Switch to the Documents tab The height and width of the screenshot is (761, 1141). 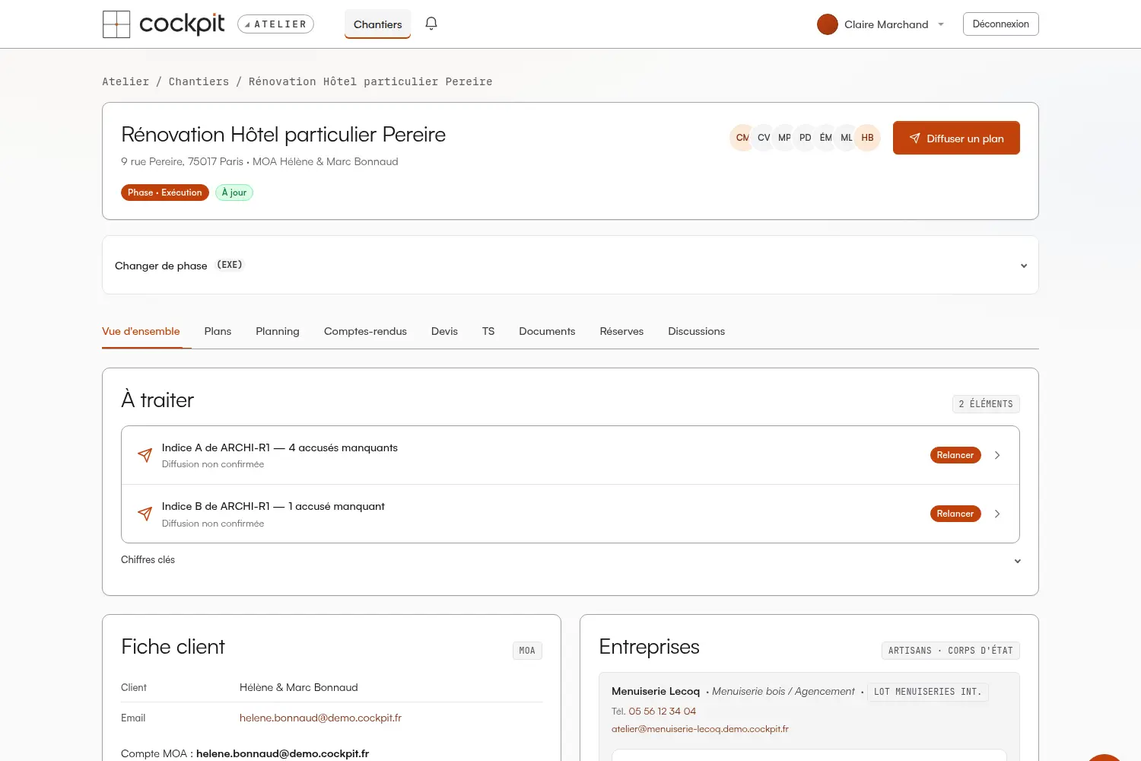tap(547, 331)
